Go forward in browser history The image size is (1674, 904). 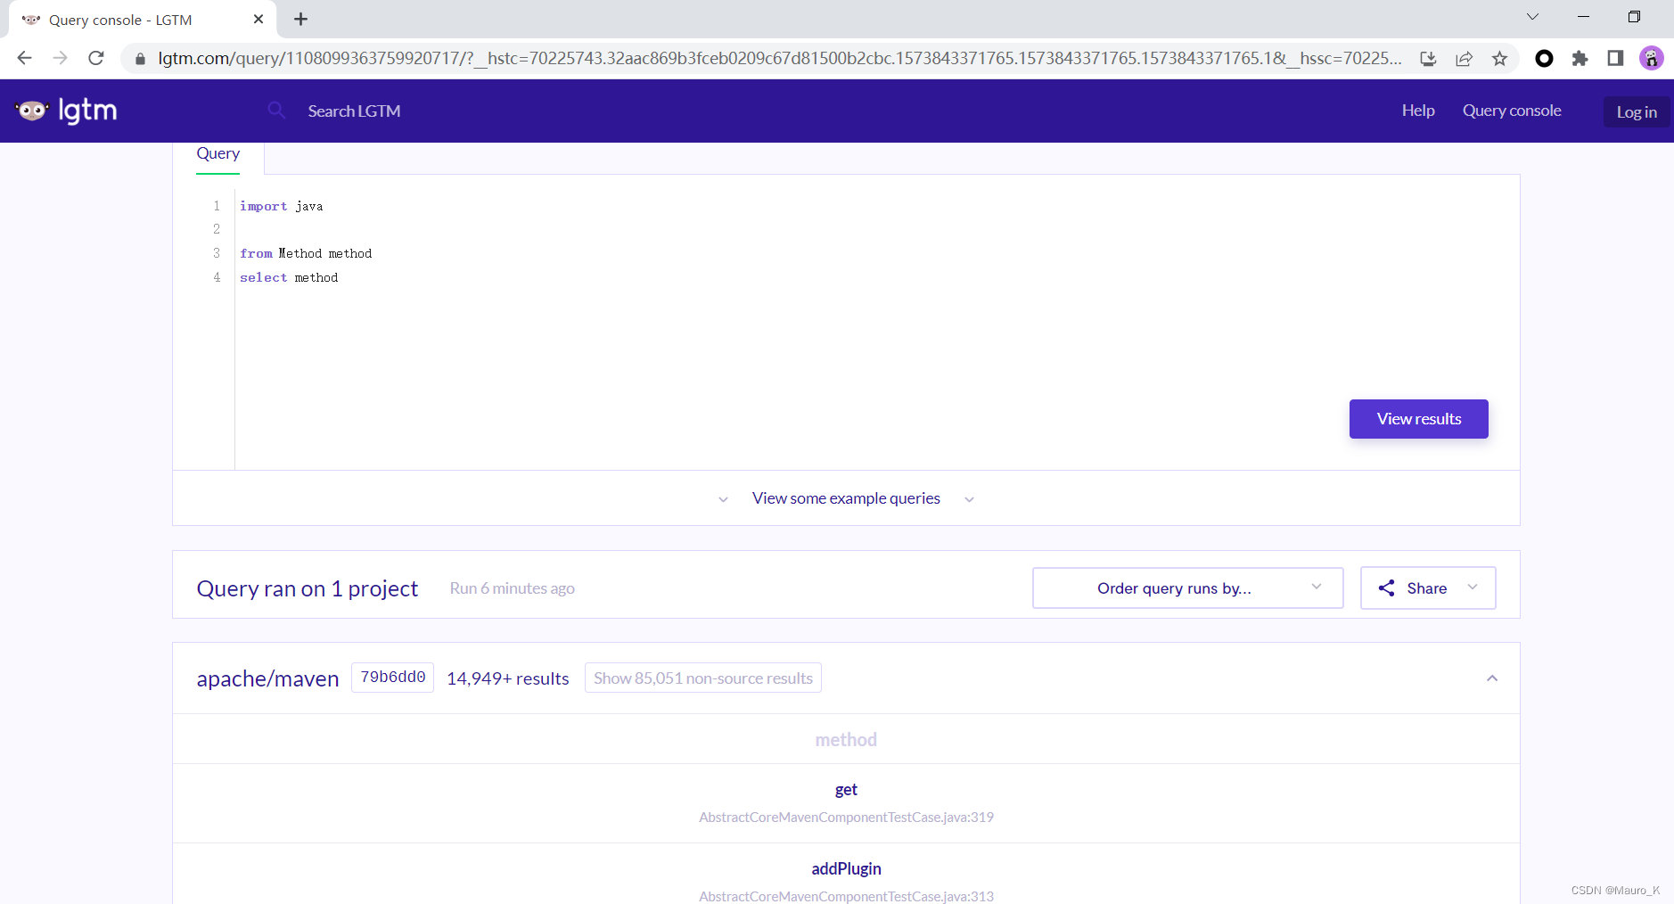click(60, 58)
